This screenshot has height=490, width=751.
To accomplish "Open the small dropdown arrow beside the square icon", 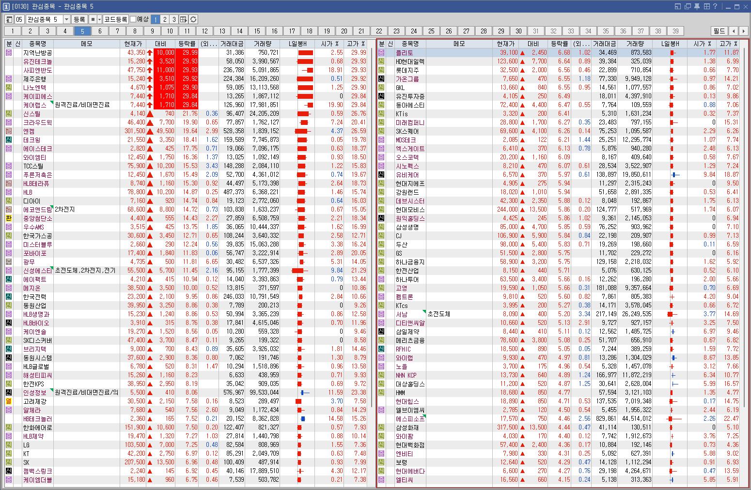I will coord(100,19).
